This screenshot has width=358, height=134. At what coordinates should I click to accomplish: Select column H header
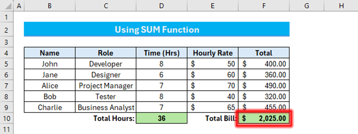pyautogui.click(x=341, y=6)
